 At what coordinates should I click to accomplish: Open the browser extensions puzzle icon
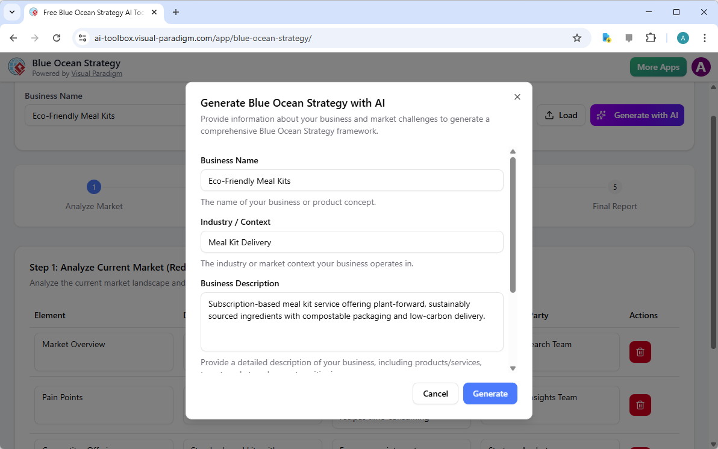(x=651, y=37)
